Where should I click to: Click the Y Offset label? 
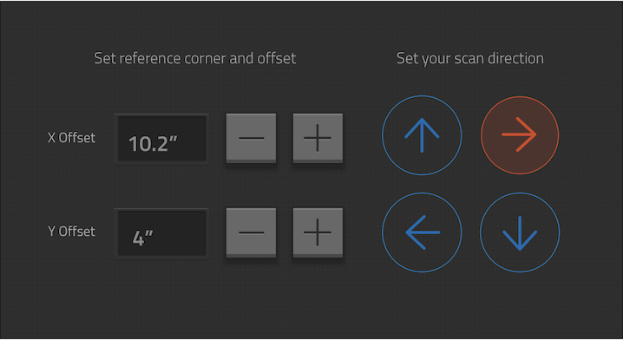tap(71, 232)
